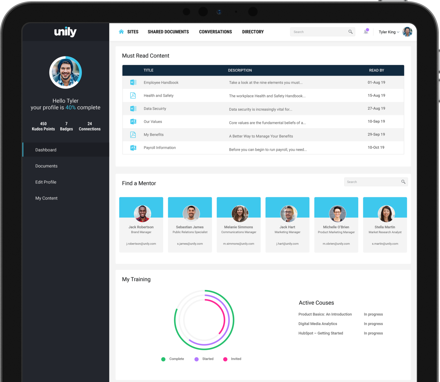Click the green Complete legend swatch
The height and width of the screenshot is (382, 440).
163,359
